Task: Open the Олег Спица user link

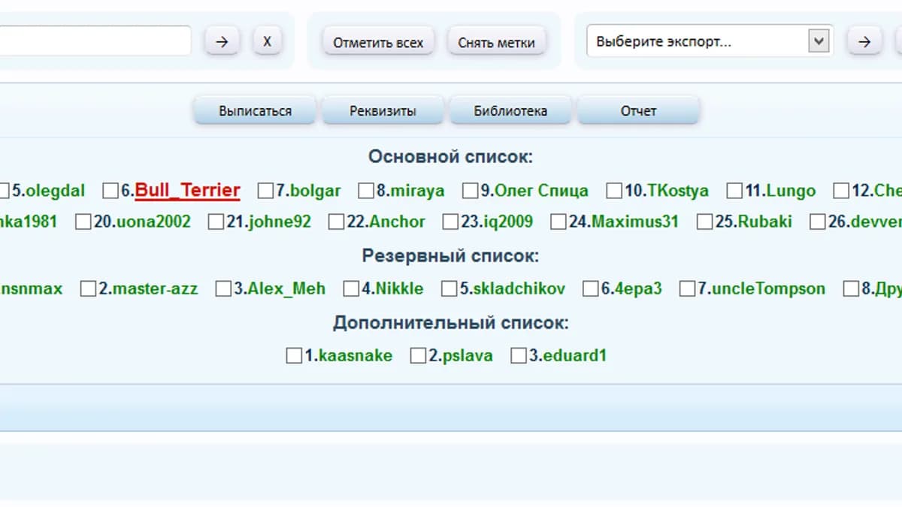Action: point(541,191)
